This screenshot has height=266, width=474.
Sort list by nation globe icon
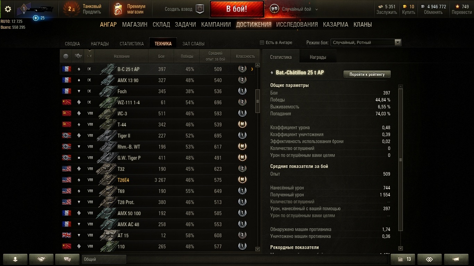[66, 56]
